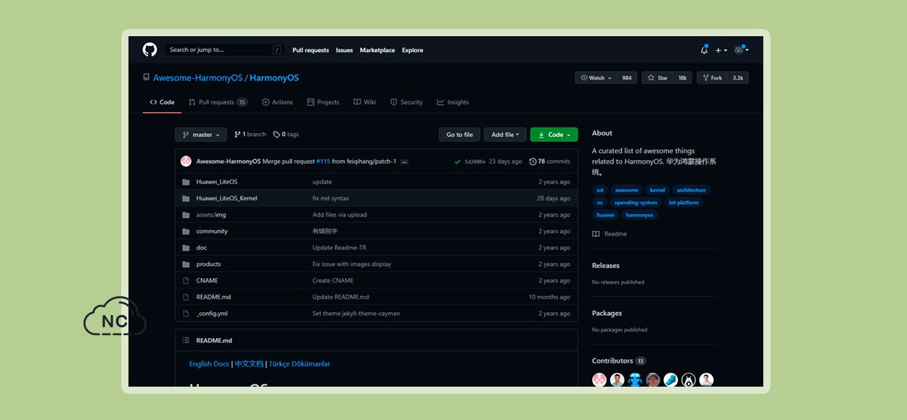The height and width of the screenshot is (420, 907).
Task: Open the community folder
Action: click(x=212, y=232)
